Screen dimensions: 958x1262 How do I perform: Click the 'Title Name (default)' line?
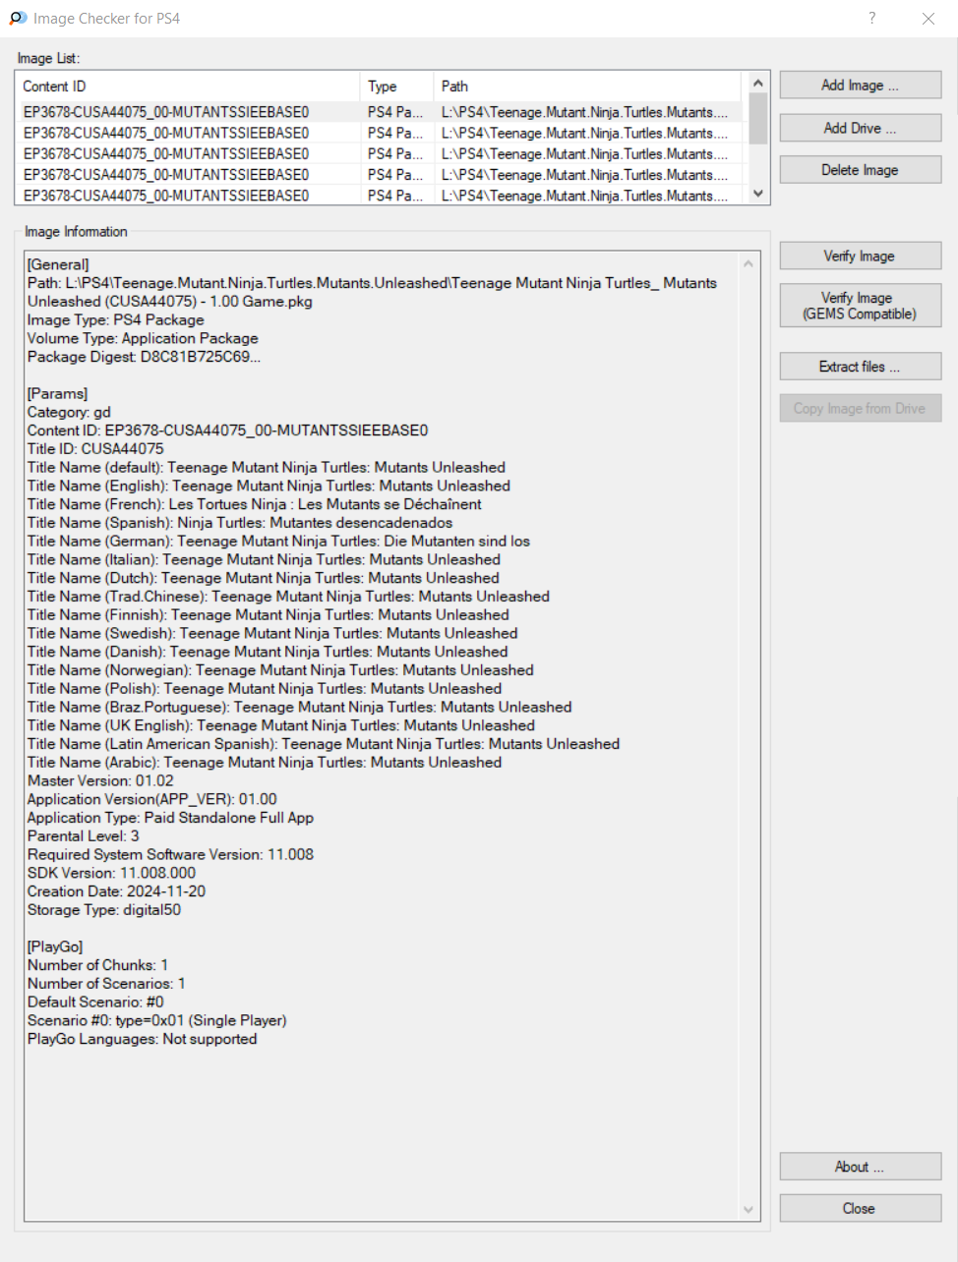coord(267,467)
